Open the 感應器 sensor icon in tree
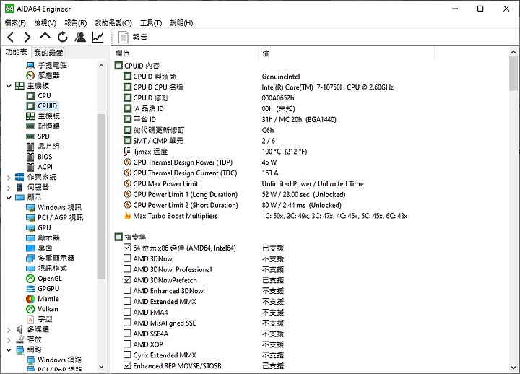520x374 pixels. pos(30,76)
